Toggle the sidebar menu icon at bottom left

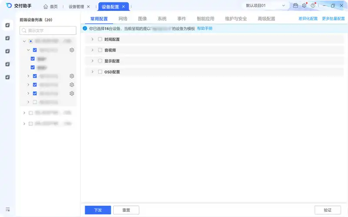(8, 209)
